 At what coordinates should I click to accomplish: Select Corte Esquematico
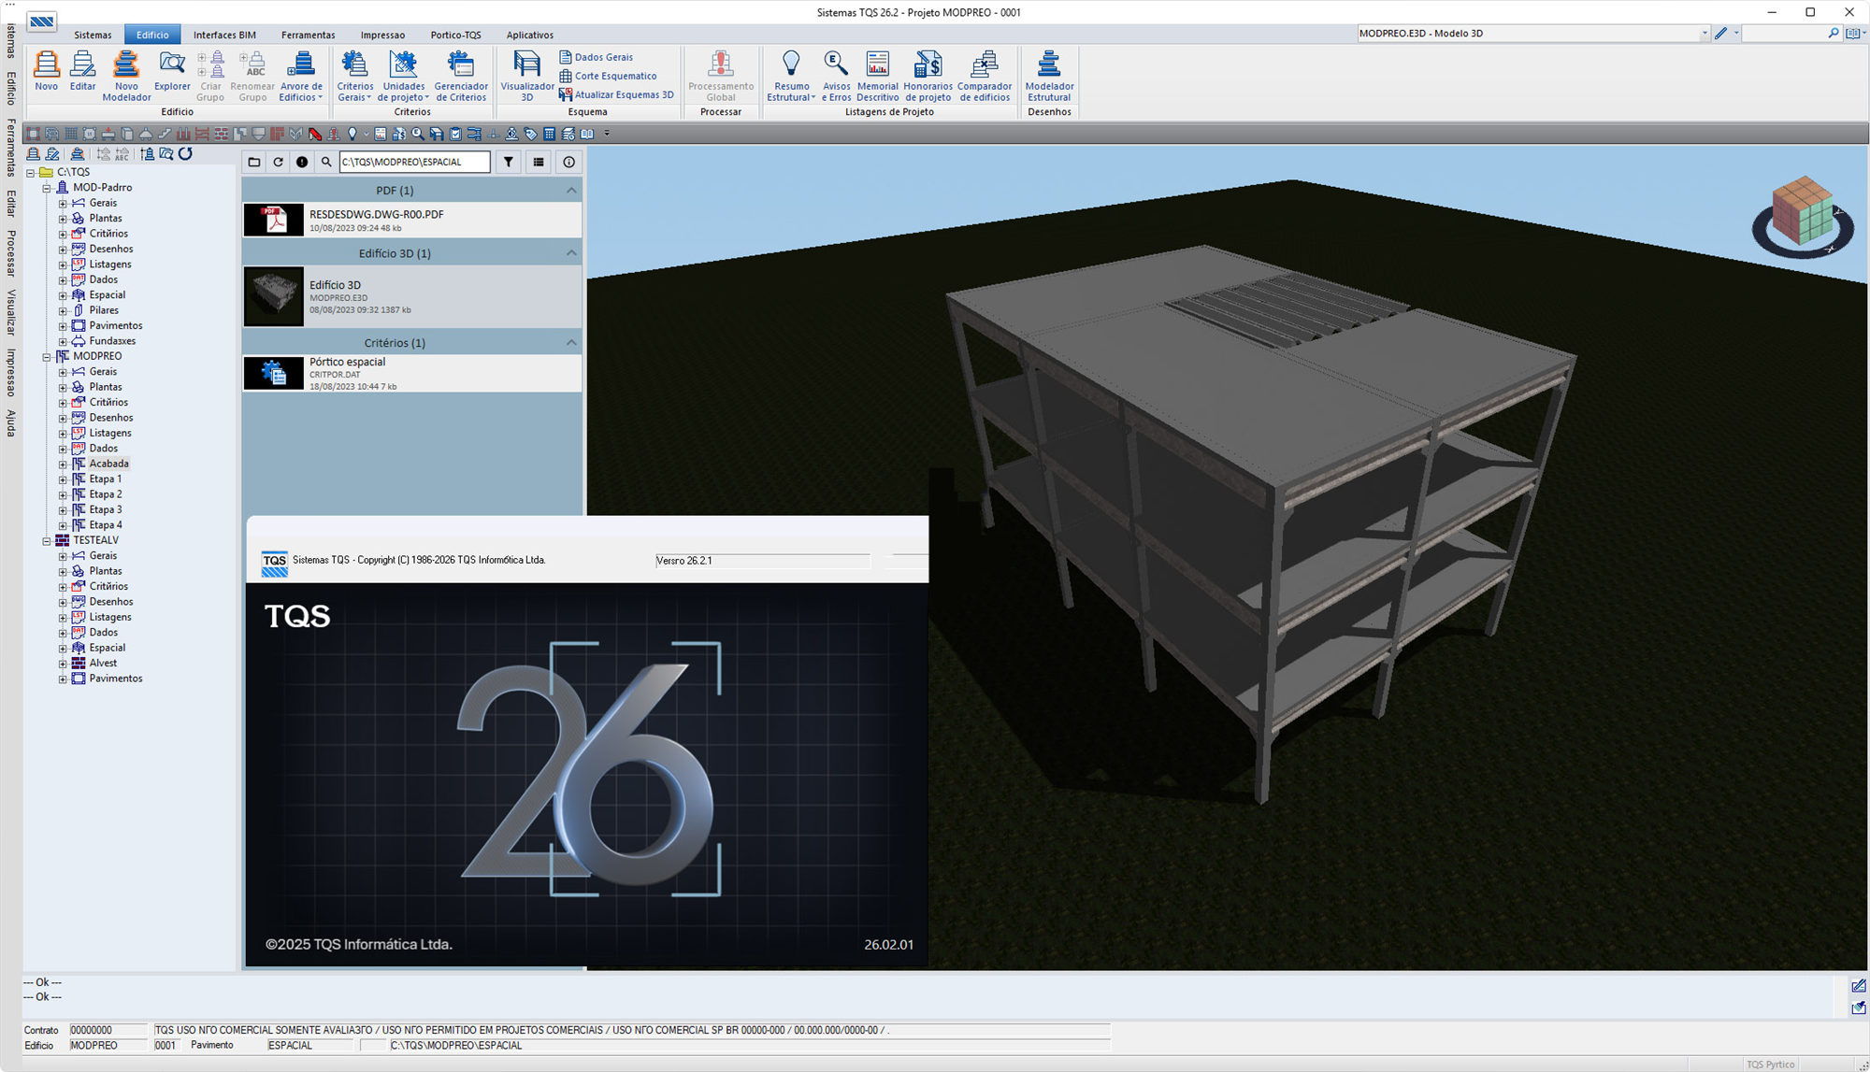pos(609,76)
